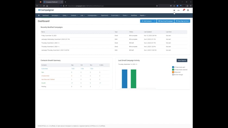Click the More Reports button
228x128 pixels.
point(182,60)
